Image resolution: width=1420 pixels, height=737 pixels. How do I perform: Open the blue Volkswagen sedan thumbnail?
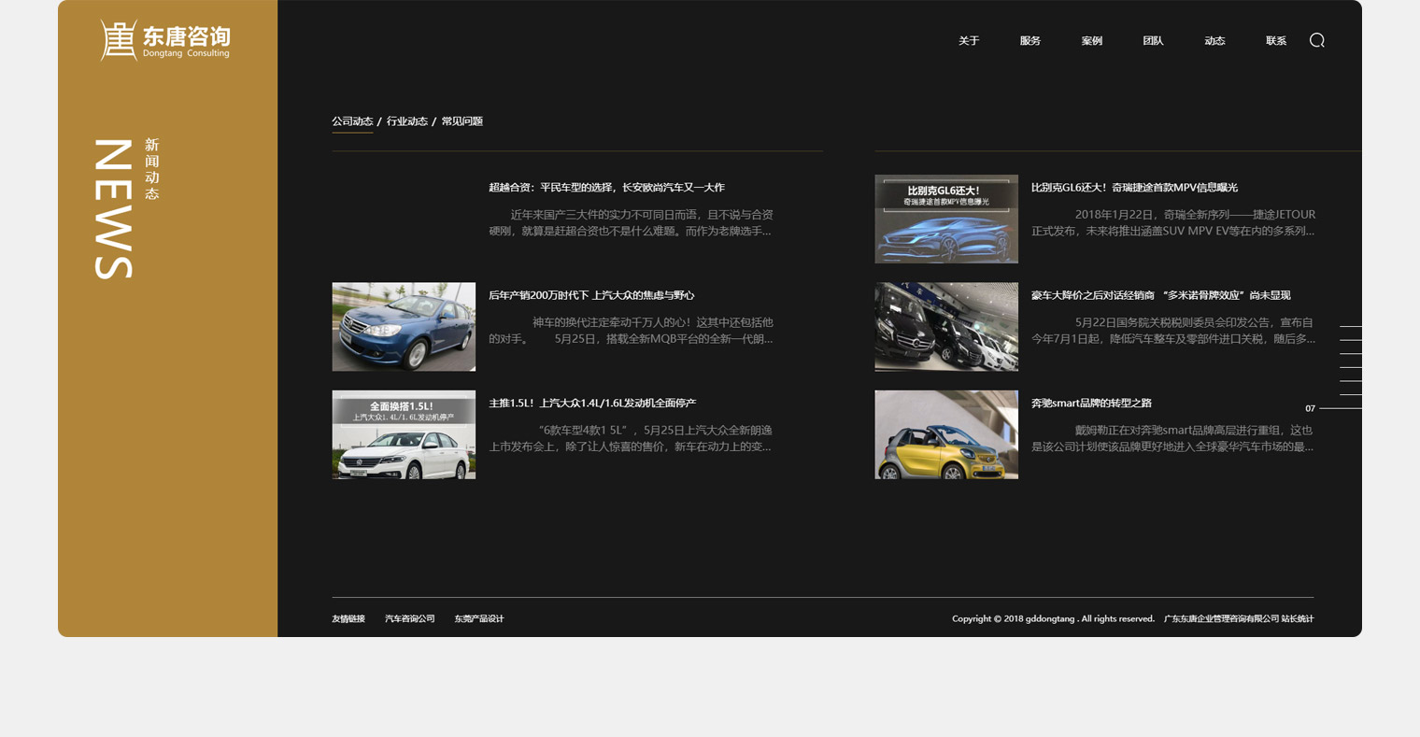404,327
